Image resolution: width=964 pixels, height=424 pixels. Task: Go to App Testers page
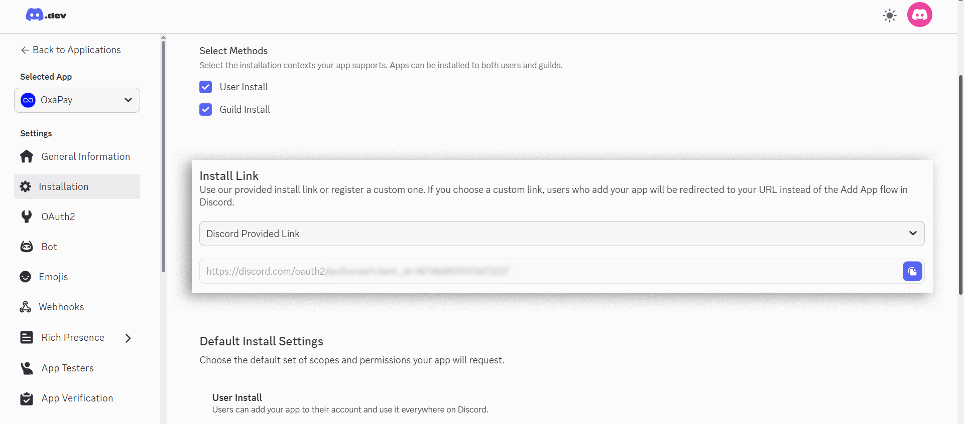click(67, 368)
